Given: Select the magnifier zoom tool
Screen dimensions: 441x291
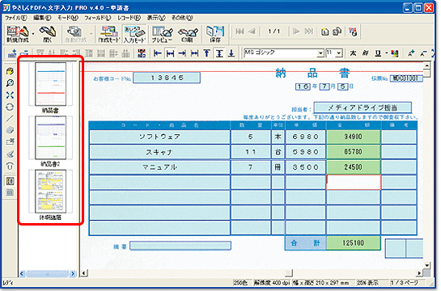Looking at the screenshot, I should click(x=10, y=83).
